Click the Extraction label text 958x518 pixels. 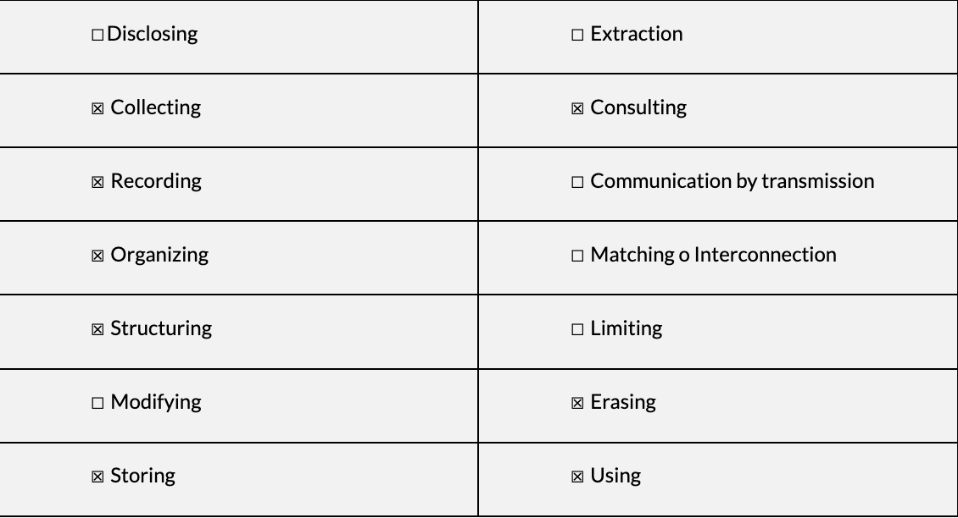point(636,34)
